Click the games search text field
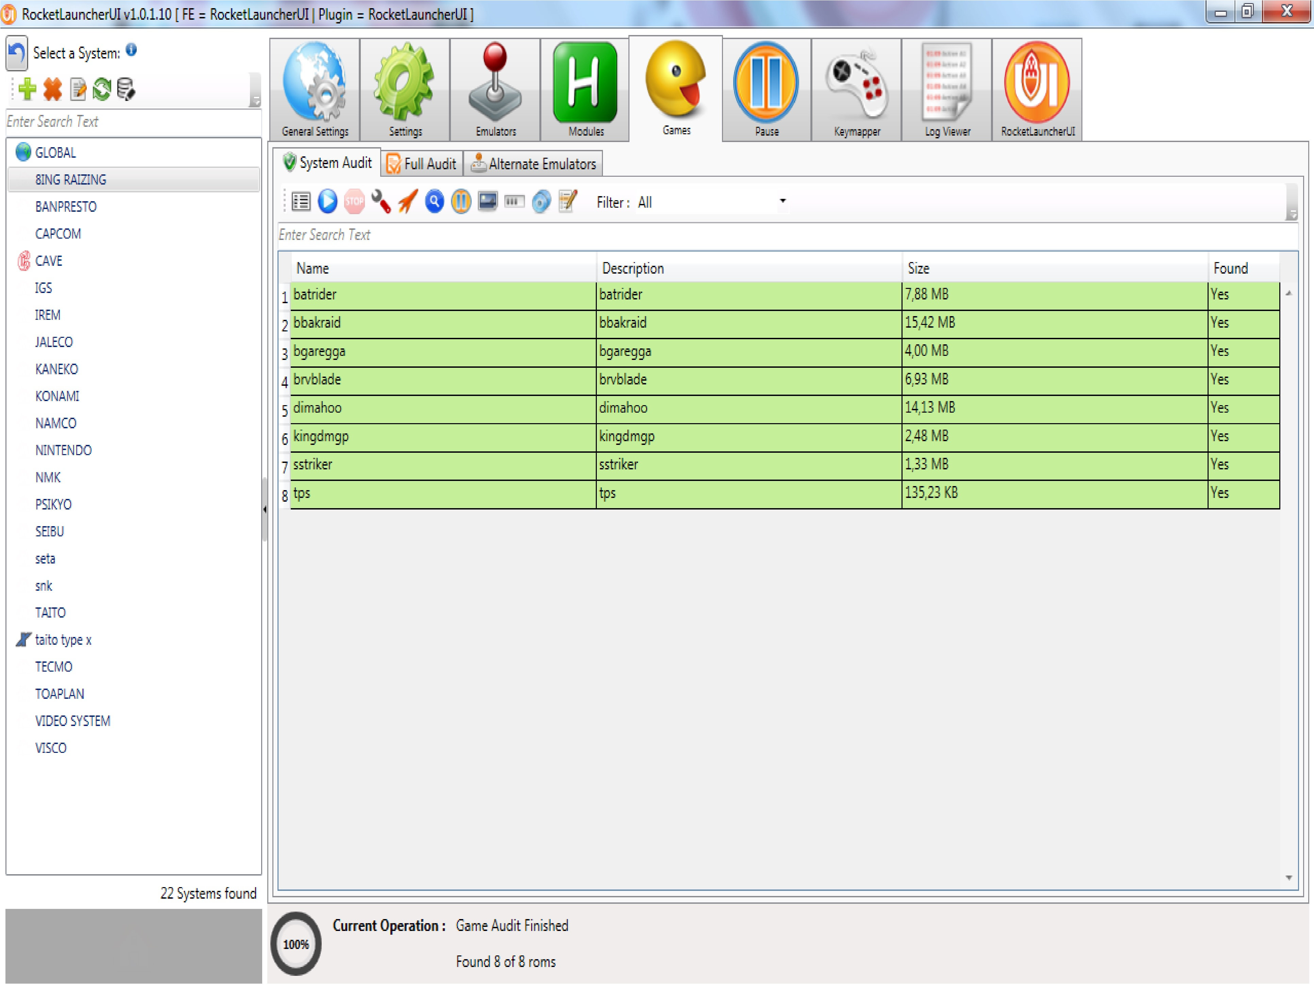The width and height of the screenshot is (1314, 985). click(x=788, y=235)
